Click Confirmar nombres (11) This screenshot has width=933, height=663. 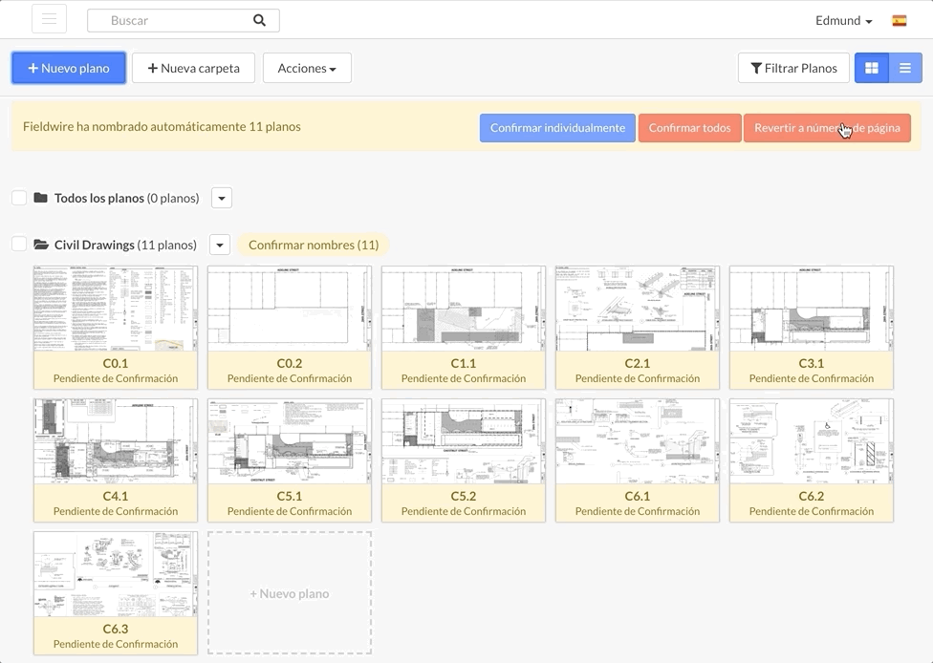[314, 244]
